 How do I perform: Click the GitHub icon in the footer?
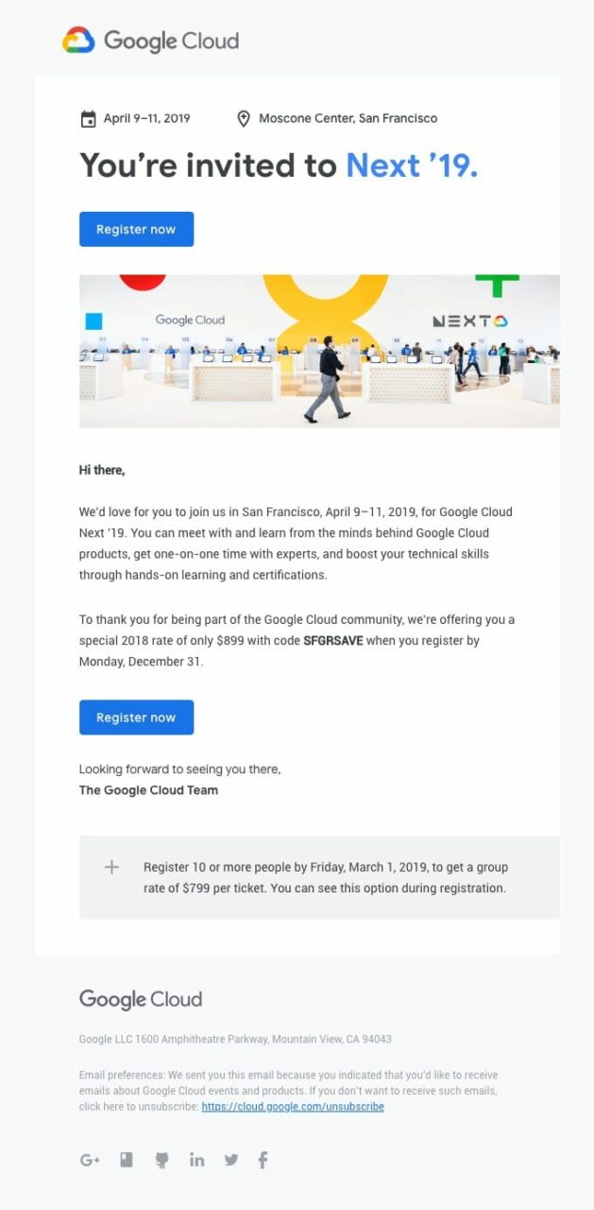tap(161, 1160)
